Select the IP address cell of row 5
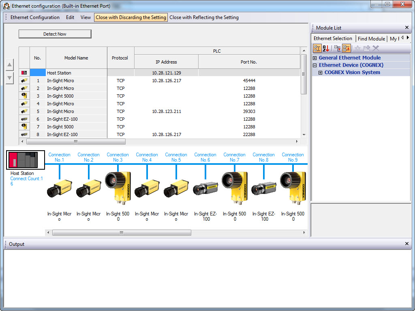The height and width of the screenshot is (311, 415). click(x=166, y=111)
